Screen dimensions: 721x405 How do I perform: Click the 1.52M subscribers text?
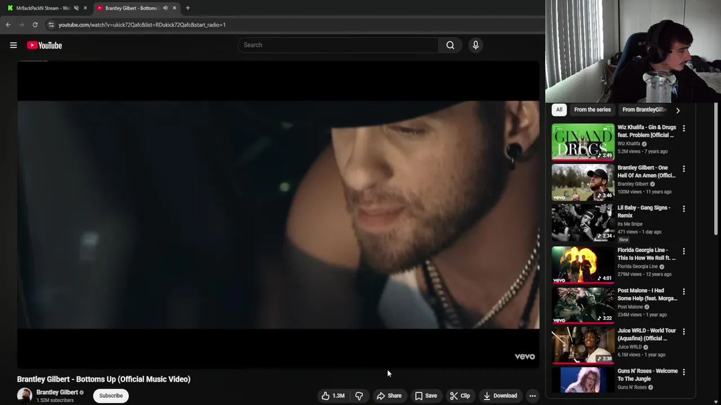(x=55, y=400)
